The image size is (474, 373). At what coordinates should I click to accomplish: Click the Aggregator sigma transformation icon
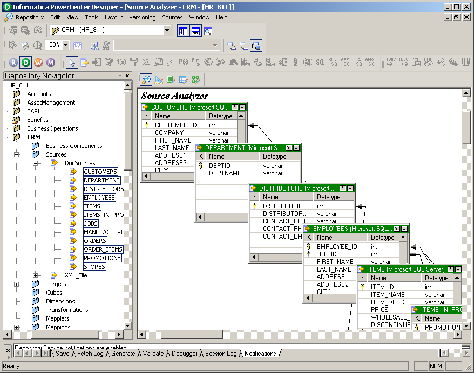coord(146,62)
